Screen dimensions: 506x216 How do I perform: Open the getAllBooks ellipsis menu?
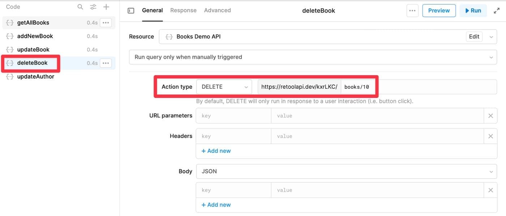click(x=106, y=23)
